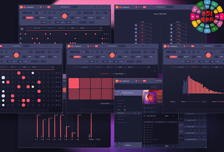Click pencil edit icon on track 1 row, top-left window
224x152 pixels.
pos(104,34)
